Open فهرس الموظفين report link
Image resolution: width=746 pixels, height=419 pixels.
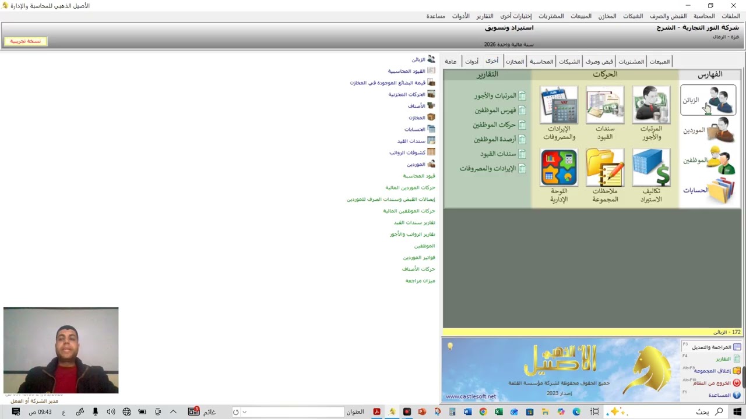(500, 111)
